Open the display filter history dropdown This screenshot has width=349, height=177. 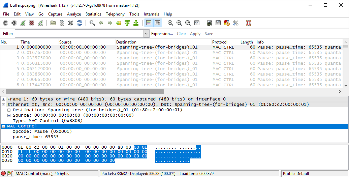coord(146,34)
